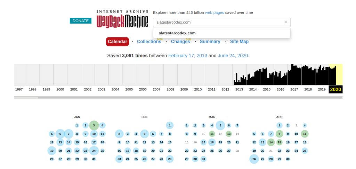Click the DONATE button
The image size is (356, 169).
pos(81,21)
